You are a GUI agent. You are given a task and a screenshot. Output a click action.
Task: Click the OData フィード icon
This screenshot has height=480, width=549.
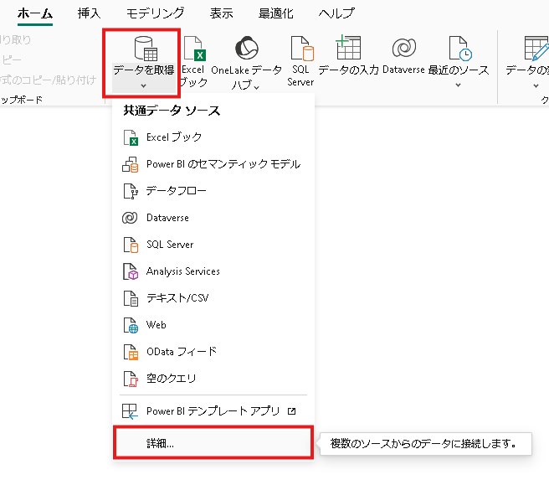tap(131, 352)
